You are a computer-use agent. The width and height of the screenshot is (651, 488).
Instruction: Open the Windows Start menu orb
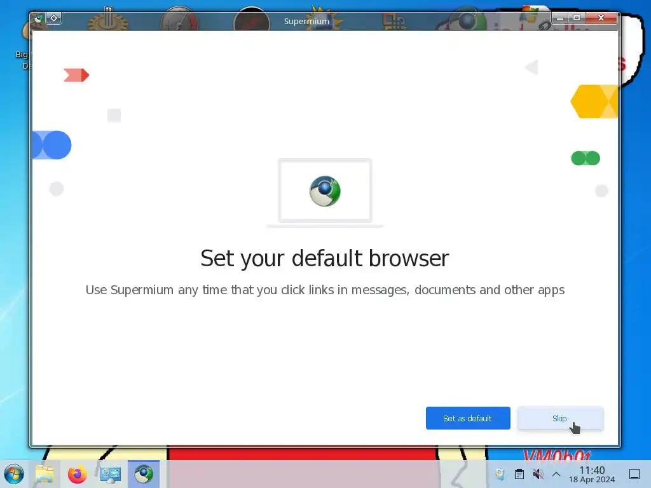tap(14, 474)
